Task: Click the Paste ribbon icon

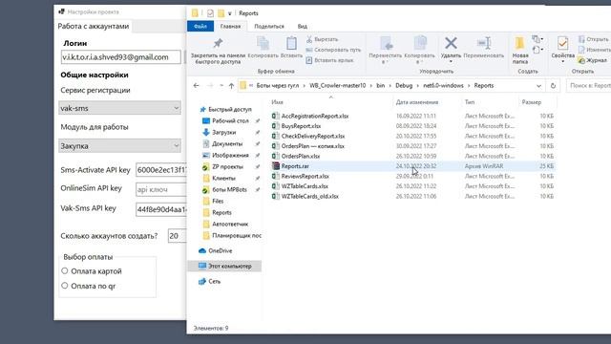Action: point(291,48)
